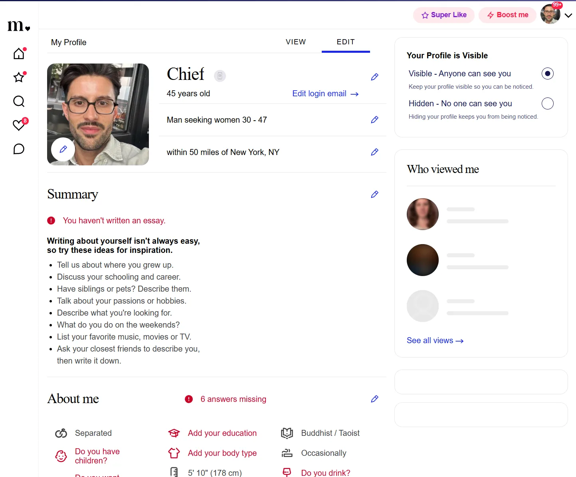Open likes heart icon with badge

coord(19,125)
